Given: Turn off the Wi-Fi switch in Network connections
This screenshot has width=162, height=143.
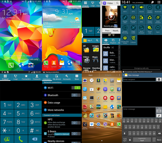Looking at the screenshot, I should pyautogui.click(x=76, y=88).
